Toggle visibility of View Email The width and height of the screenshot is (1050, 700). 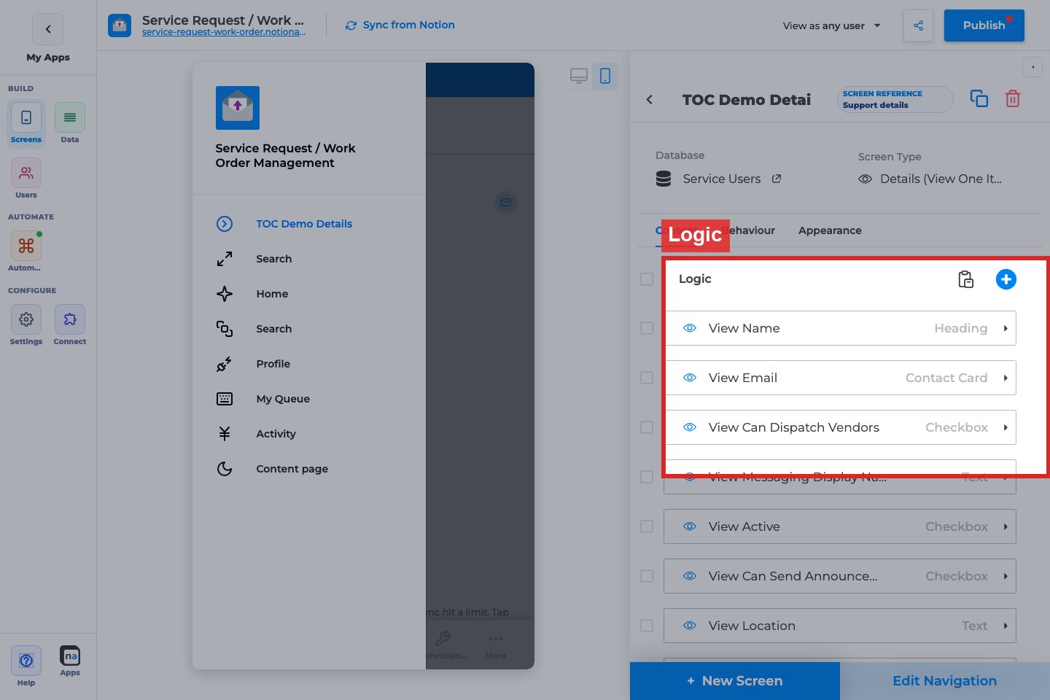point(690,378)
